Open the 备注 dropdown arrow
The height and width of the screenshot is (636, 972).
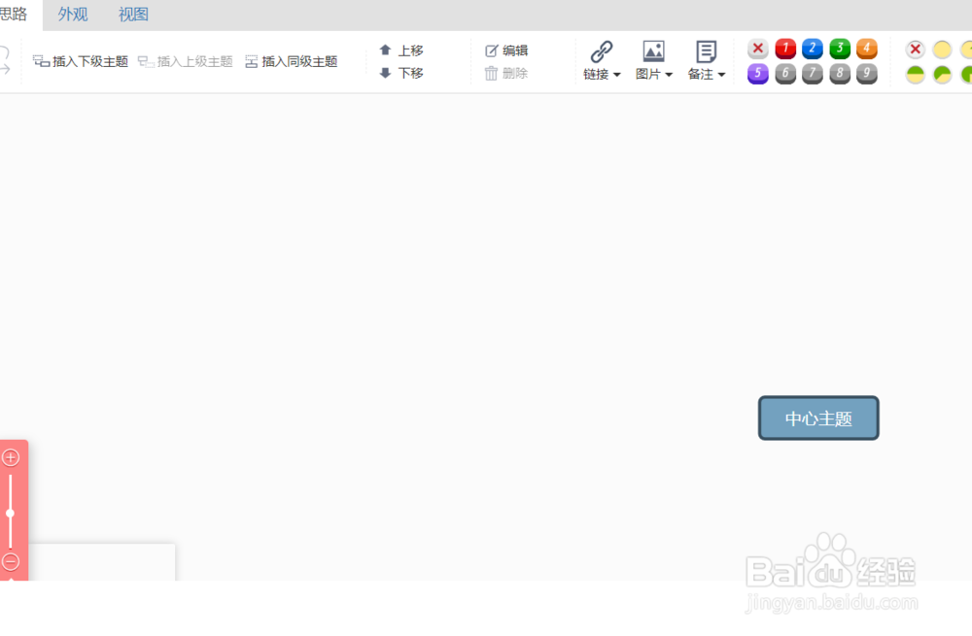[x=721, y=75]
